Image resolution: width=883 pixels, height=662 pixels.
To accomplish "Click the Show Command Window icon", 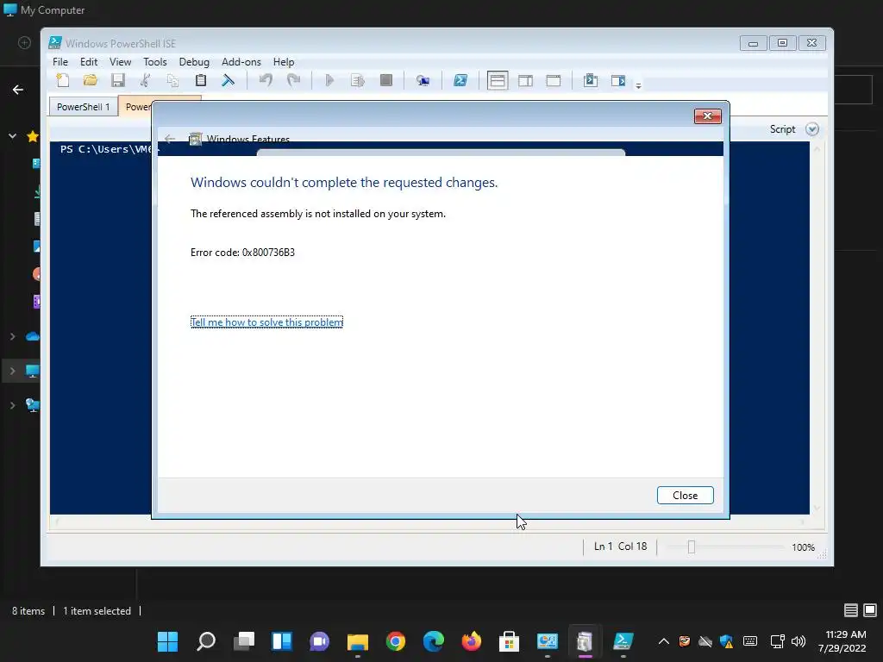I will [x=590, y=80].
